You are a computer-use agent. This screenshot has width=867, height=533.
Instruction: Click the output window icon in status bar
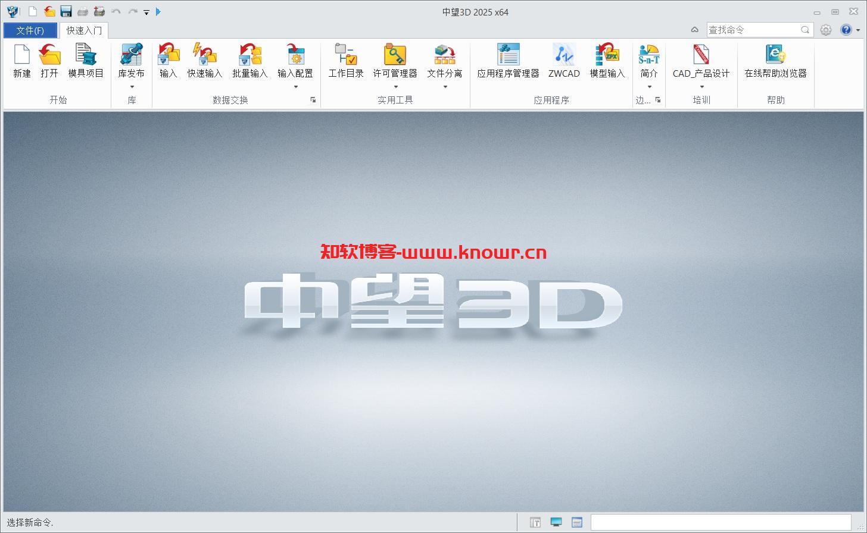576,522
